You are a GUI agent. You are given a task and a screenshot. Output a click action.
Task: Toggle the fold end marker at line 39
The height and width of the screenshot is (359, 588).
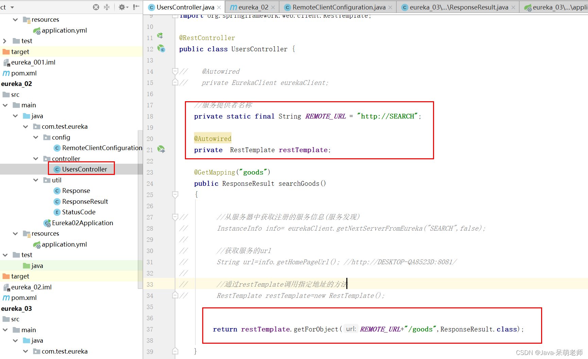[x=175, y=351]
